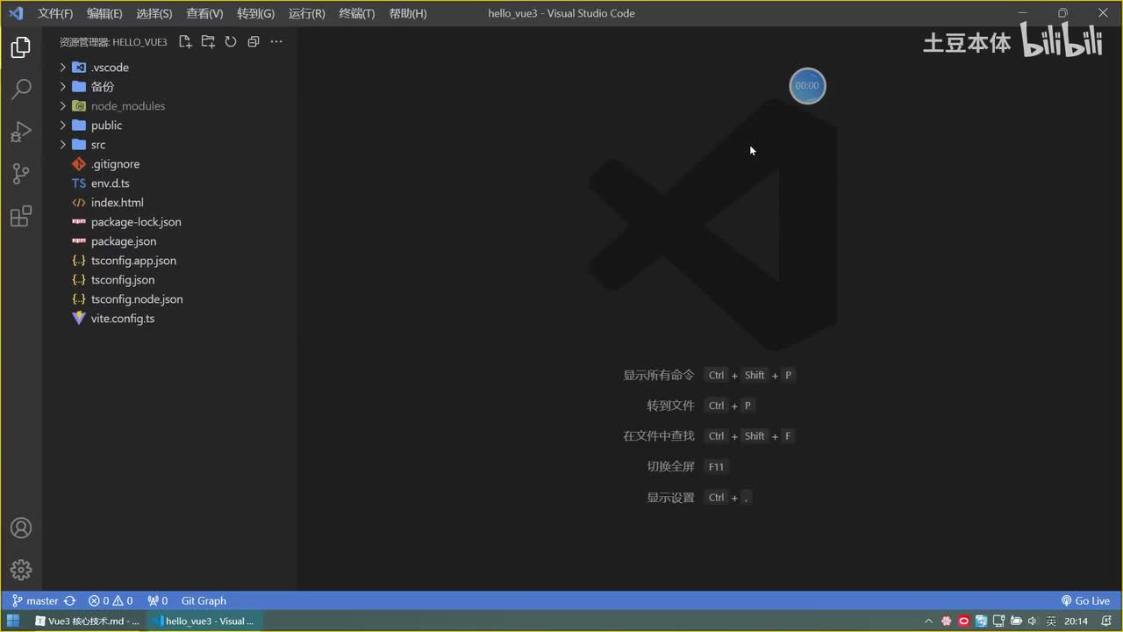The height and width of the screenshot is (632, 1123).
Task: Open the Extensions view
Action: 21,216
